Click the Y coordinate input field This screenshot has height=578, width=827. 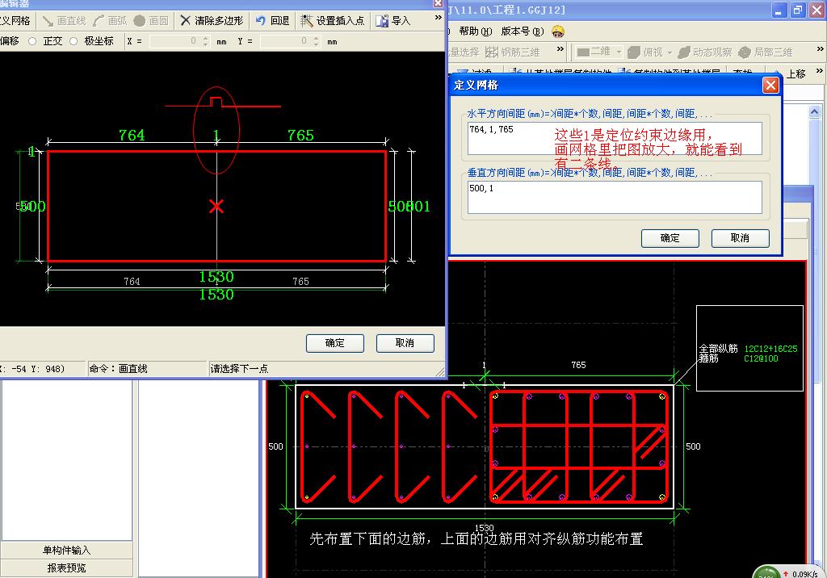(x=287, y=41)
